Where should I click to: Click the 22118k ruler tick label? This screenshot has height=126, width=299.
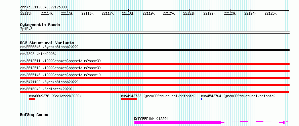pyautogui.click(x=128, y=13)
